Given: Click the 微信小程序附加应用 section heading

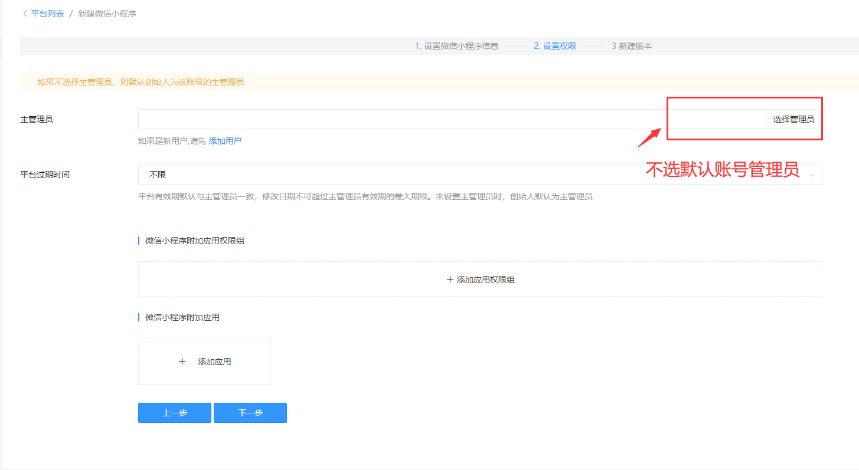Looking at the screenshot, I should tap(182, 317).
